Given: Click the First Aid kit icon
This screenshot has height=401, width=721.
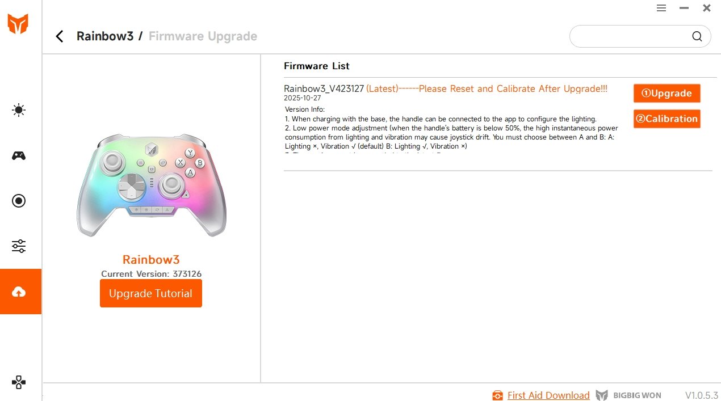Looking at the screenshot, I should tap(497, 395).
